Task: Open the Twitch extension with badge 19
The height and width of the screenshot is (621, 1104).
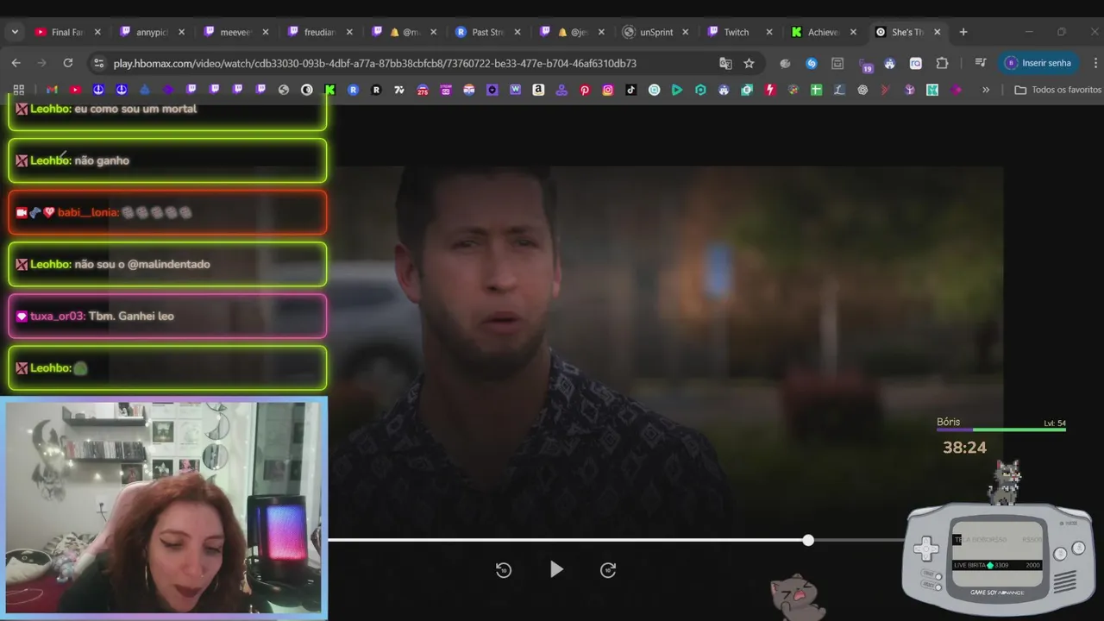Action: (x=865, y=64)
